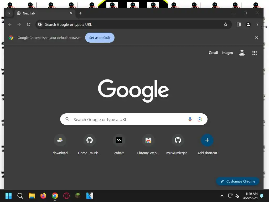Open Search Labs flask icon
Viewport: 269px width, 202px height.
click(x=242, y=53)
